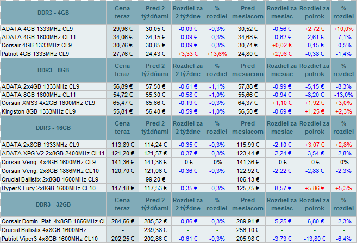This screenshot has height=243, width=357.
Task: Select row Kingston 8GB 1333MHz CL9
Action: 178,111
